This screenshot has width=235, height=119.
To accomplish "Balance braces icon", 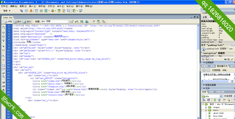I will point(3,50).
